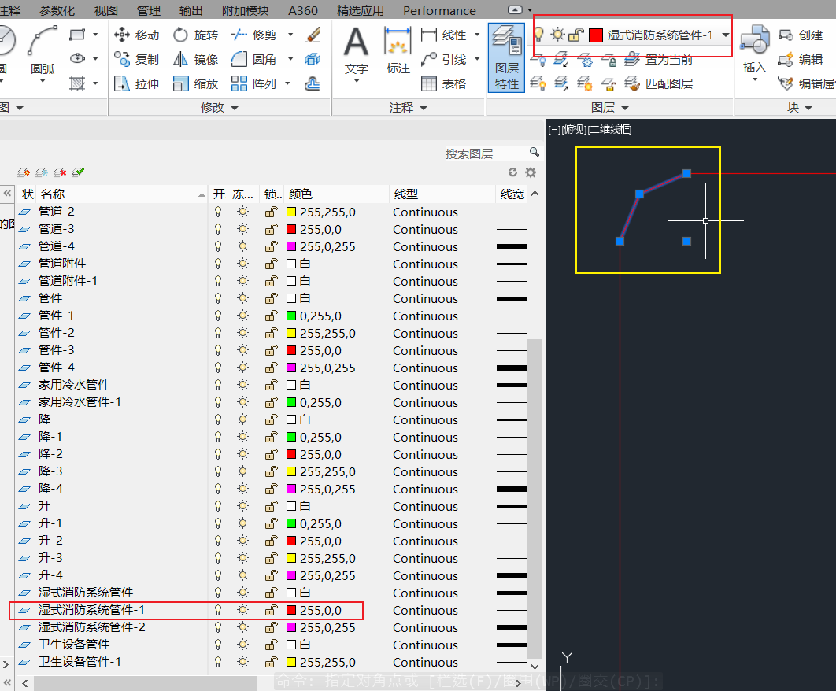Click the 颜色 column header
This screenshot has width=836, height=691.
[x=336, y=194]
